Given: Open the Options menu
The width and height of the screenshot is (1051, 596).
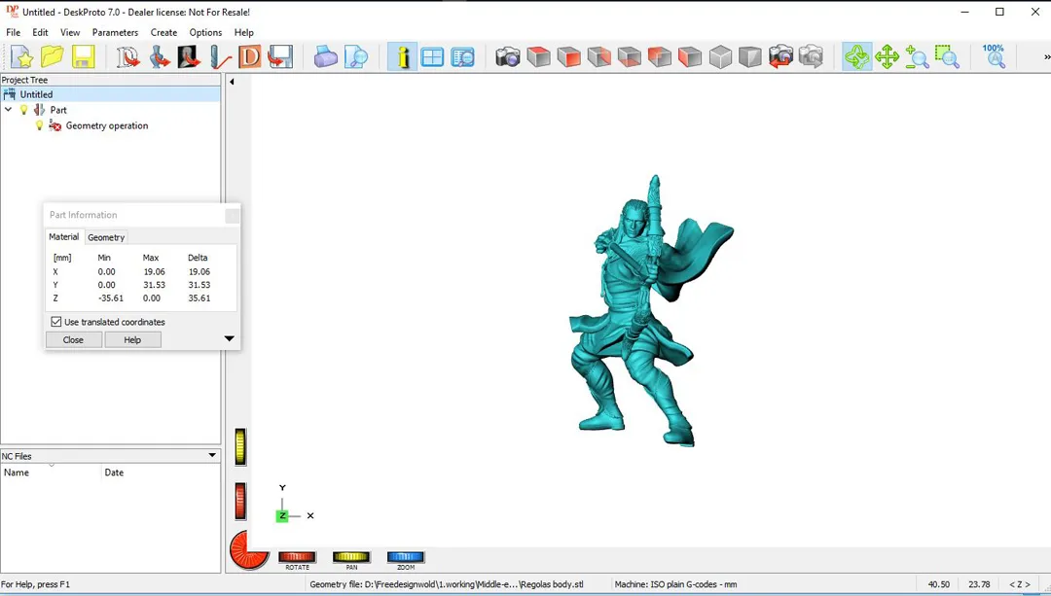Looking at the screenshot, I should [205, 32].
